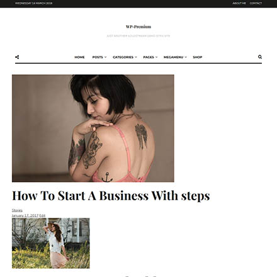Click the WP-Premium site title
This screenshot has height=277, width=277.
[x=138, y=26]
